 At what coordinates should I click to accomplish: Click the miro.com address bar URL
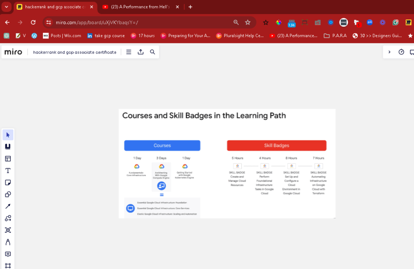click(x=97, y=22)
